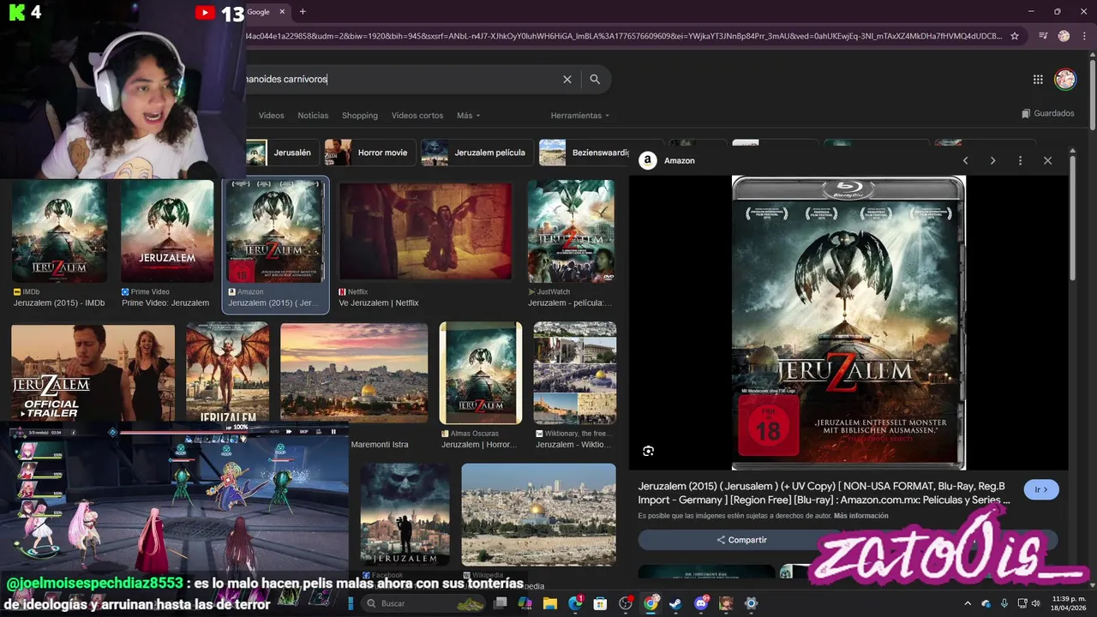The width and height of the screenshot is (1097, 617).
Task: Select the Bezienswaardig filter chip
Action: (584, 153)
